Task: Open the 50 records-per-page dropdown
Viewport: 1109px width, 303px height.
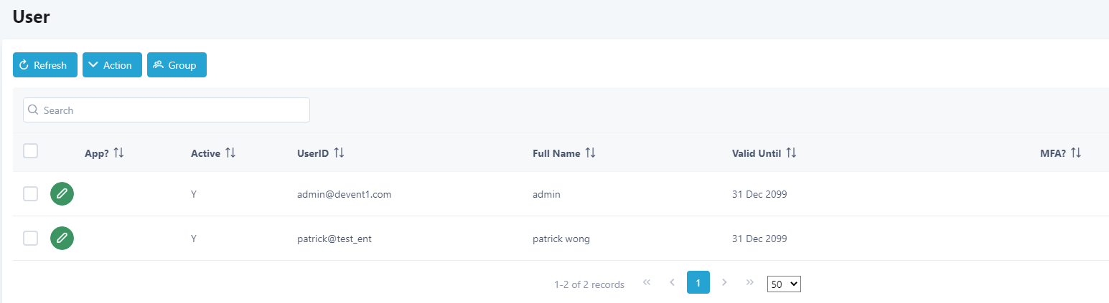Action: 784,284
